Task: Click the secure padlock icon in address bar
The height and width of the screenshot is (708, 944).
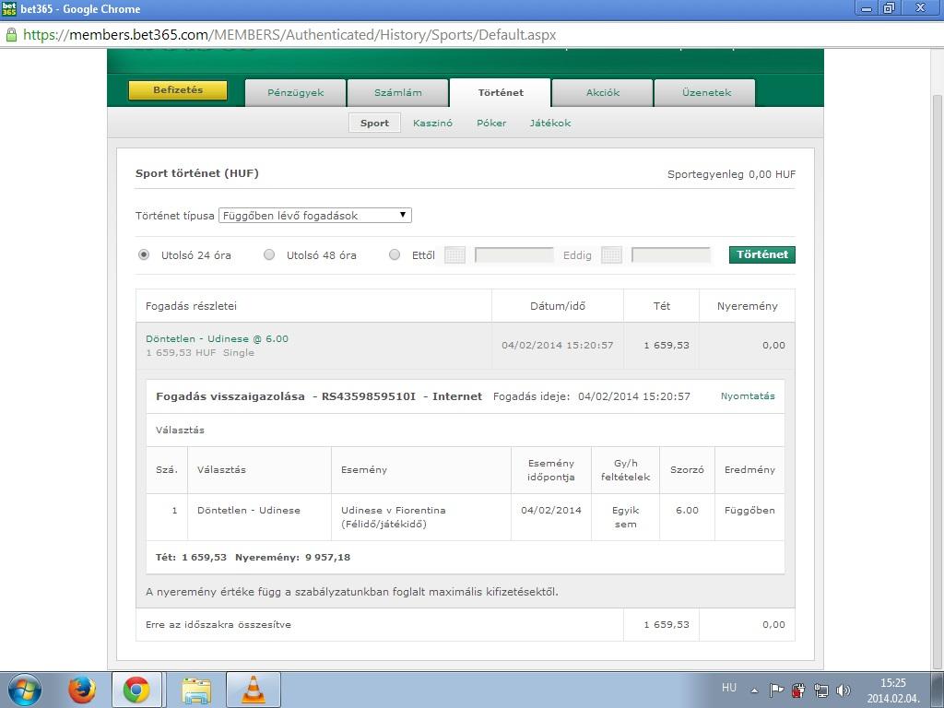Action: click(x=11, y=35)
